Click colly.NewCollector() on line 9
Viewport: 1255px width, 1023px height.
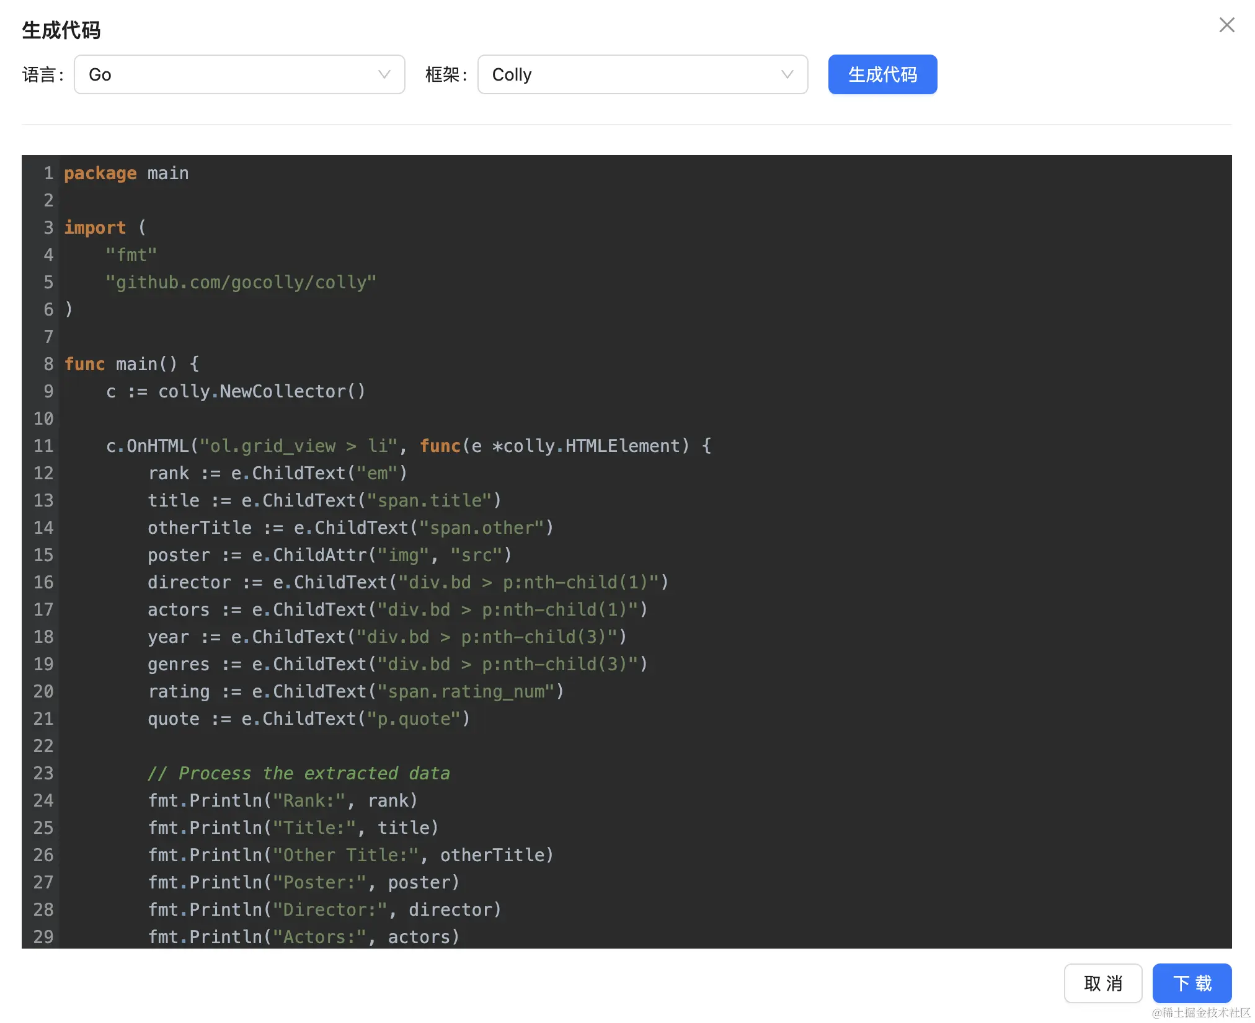point(260,392)
